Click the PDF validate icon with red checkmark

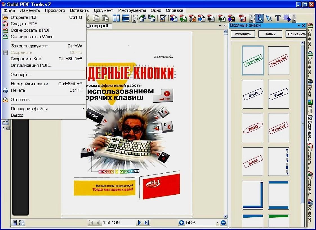242,18
